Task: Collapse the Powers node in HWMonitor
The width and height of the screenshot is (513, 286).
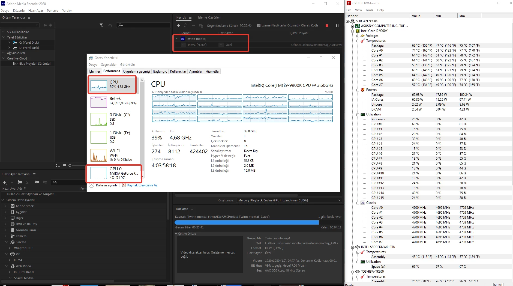Action: pyautogui.click(x=358, y=90)
